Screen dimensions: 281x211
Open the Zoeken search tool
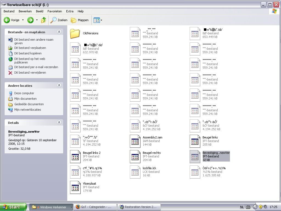pyautogui.click(x=59, y=20)
